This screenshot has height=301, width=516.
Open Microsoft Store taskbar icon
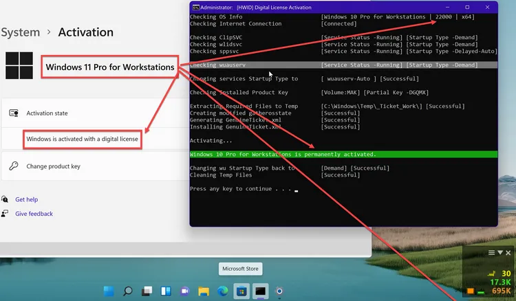[241, 291]
